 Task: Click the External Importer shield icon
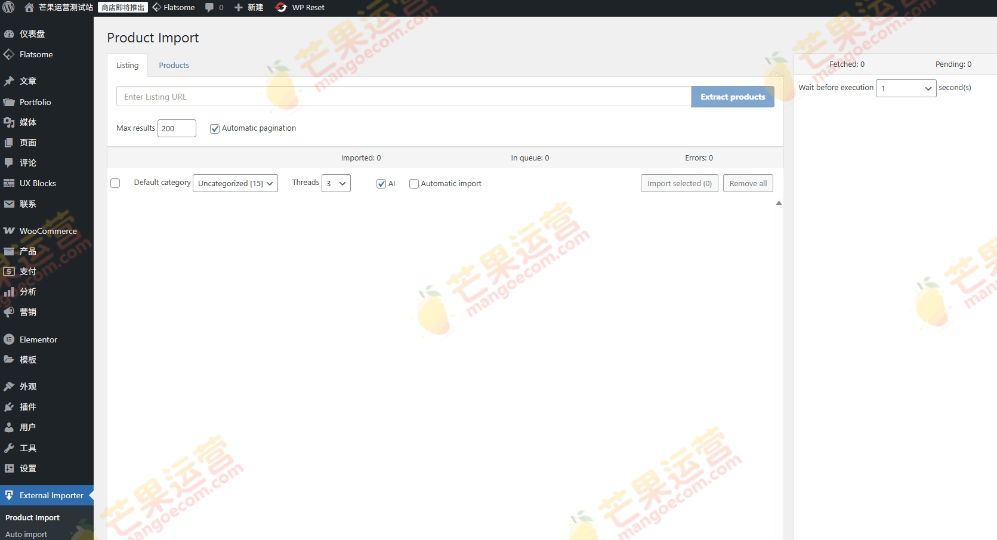click(10, 495)
